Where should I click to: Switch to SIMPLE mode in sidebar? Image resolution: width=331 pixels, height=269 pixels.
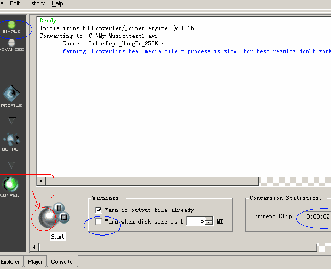pos(11,27)
